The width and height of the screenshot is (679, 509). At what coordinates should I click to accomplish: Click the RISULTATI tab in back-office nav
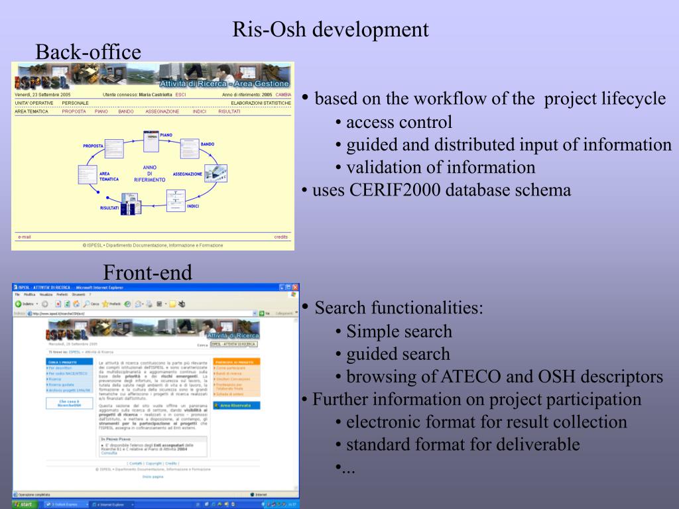(x=229, y=111)
